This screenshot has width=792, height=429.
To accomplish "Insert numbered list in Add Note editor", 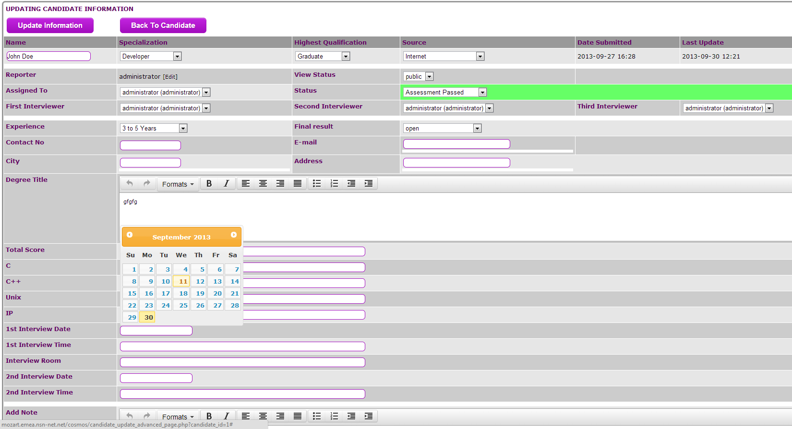I will (x=334, y=416).
